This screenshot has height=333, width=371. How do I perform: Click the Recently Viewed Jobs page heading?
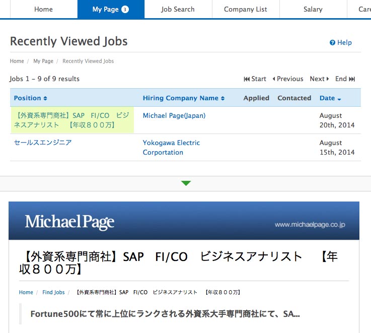coord(69,41)
